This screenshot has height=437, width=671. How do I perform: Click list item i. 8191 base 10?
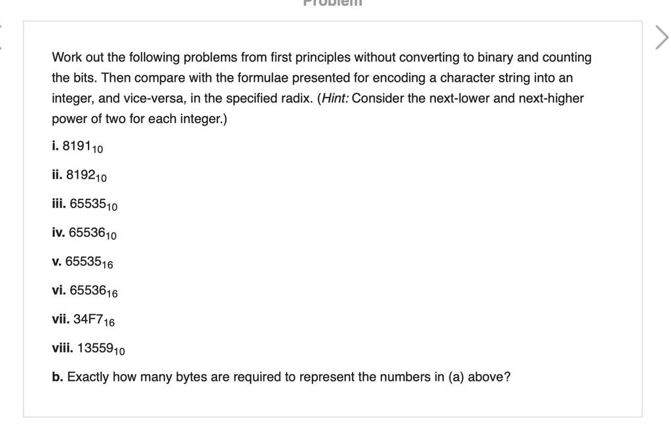click(x=77, y=147)
